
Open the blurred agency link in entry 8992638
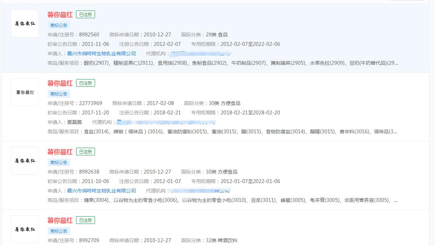pos(200,191)
